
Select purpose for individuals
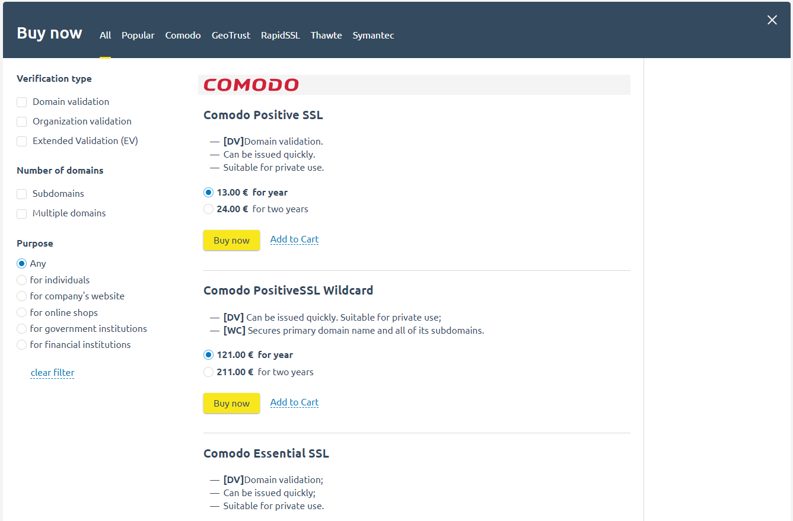click(x=22, y=280)
